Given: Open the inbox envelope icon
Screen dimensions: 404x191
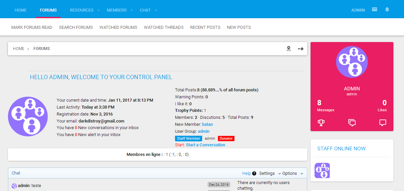Looking at the screenshot, I should (375, 10).
